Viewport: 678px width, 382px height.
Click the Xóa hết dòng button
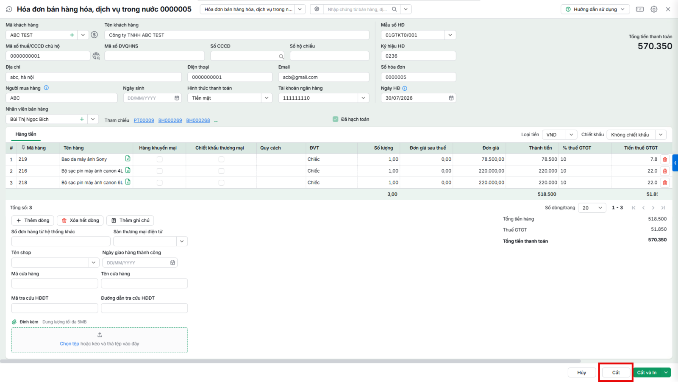click(x=80, y=220)
